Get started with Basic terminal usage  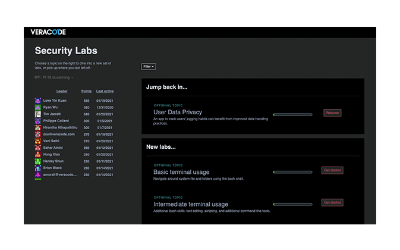332,170
